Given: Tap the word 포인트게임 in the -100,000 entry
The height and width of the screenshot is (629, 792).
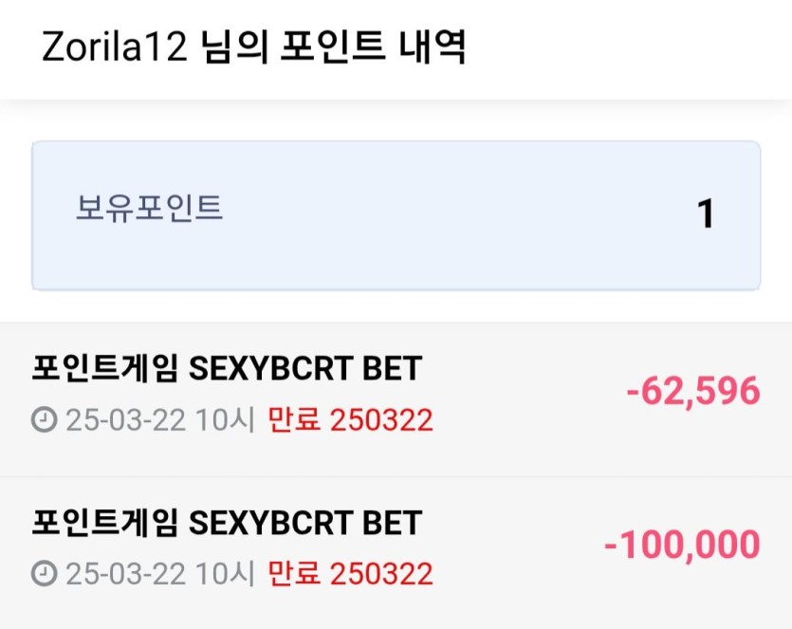Looking at the screenshot, I should click(x=104, y=523).
